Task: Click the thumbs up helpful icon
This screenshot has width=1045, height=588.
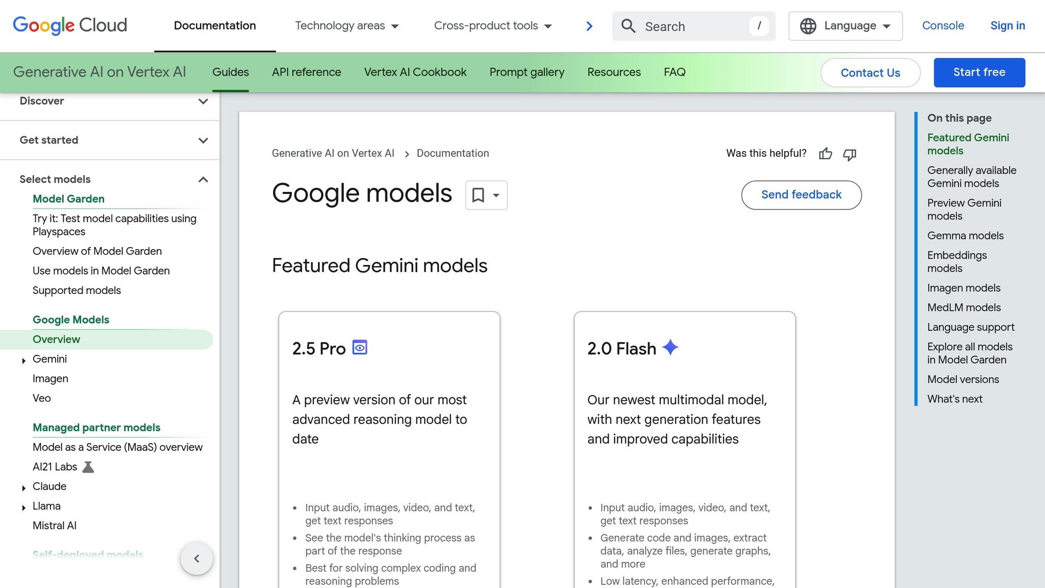Action: pos(825,154)
